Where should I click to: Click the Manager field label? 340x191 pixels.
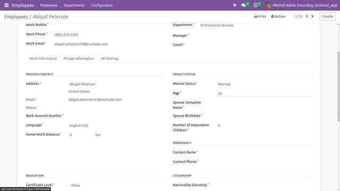click(x=180, y=36)
